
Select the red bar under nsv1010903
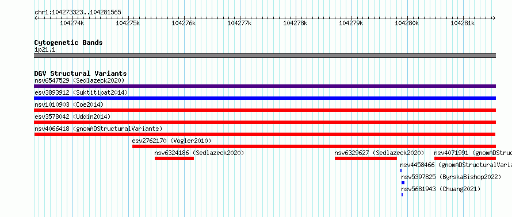pos(265,110)
